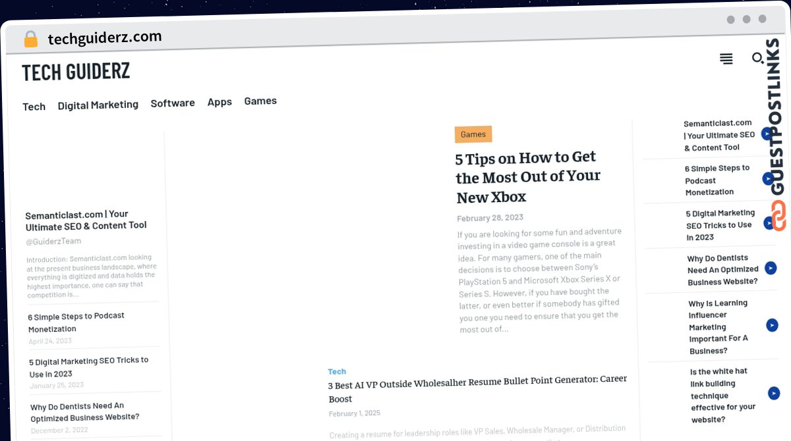
Task: Open the Tech Guiderz site logo
Action: click(x=76, y=72)
